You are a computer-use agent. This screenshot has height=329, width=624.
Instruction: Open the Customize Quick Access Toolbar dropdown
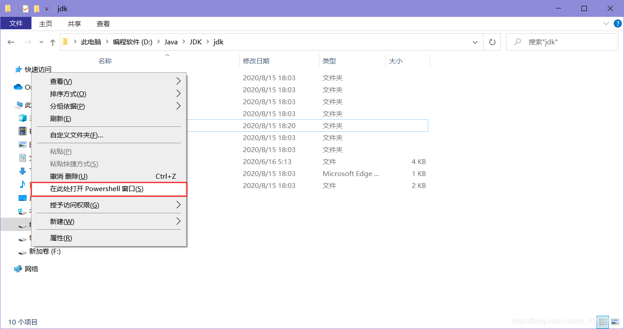47,9
